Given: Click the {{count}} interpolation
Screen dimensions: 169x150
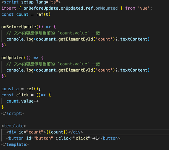Looking at the screenshot, I should (57, 132).
